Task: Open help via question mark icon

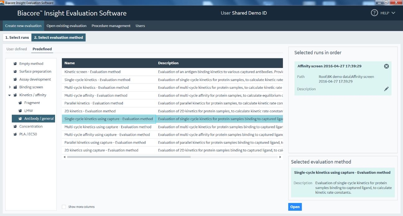Action: coord(374,13)
